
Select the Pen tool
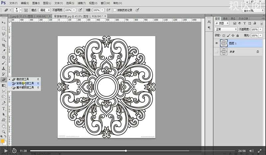pos(4,103)
